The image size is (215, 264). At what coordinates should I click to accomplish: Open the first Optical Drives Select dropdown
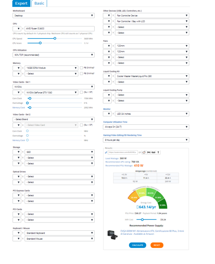[60, 177]
